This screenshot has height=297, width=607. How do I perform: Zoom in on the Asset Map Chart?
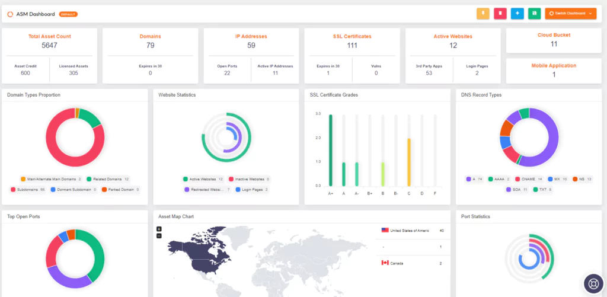tap(159, 229)
